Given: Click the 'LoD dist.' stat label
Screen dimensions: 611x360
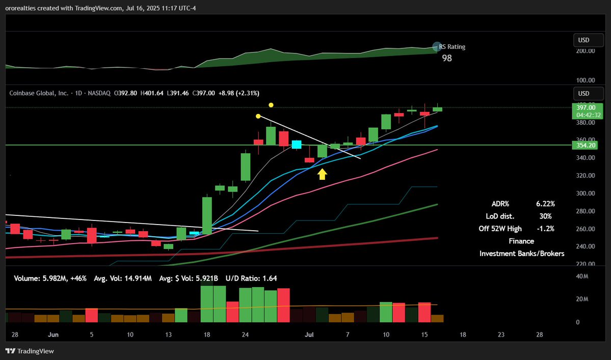Looking at the screenshot, I should pyautogui.click(x=500, y=216).
